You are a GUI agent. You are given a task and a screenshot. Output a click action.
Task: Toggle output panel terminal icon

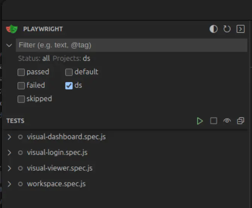[x=240, y=29]
